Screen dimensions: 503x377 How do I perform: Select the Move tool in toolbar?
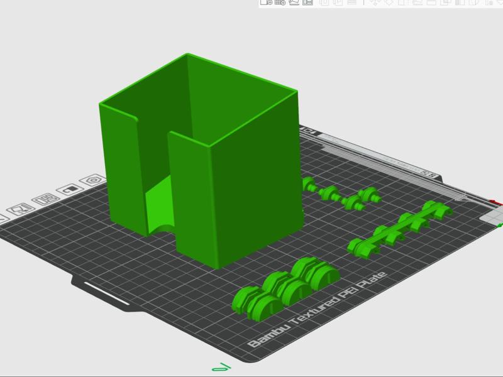[x=374, y=3]
